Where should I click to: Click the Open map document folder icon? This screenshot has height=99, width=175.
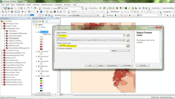[x=6, y=8]
